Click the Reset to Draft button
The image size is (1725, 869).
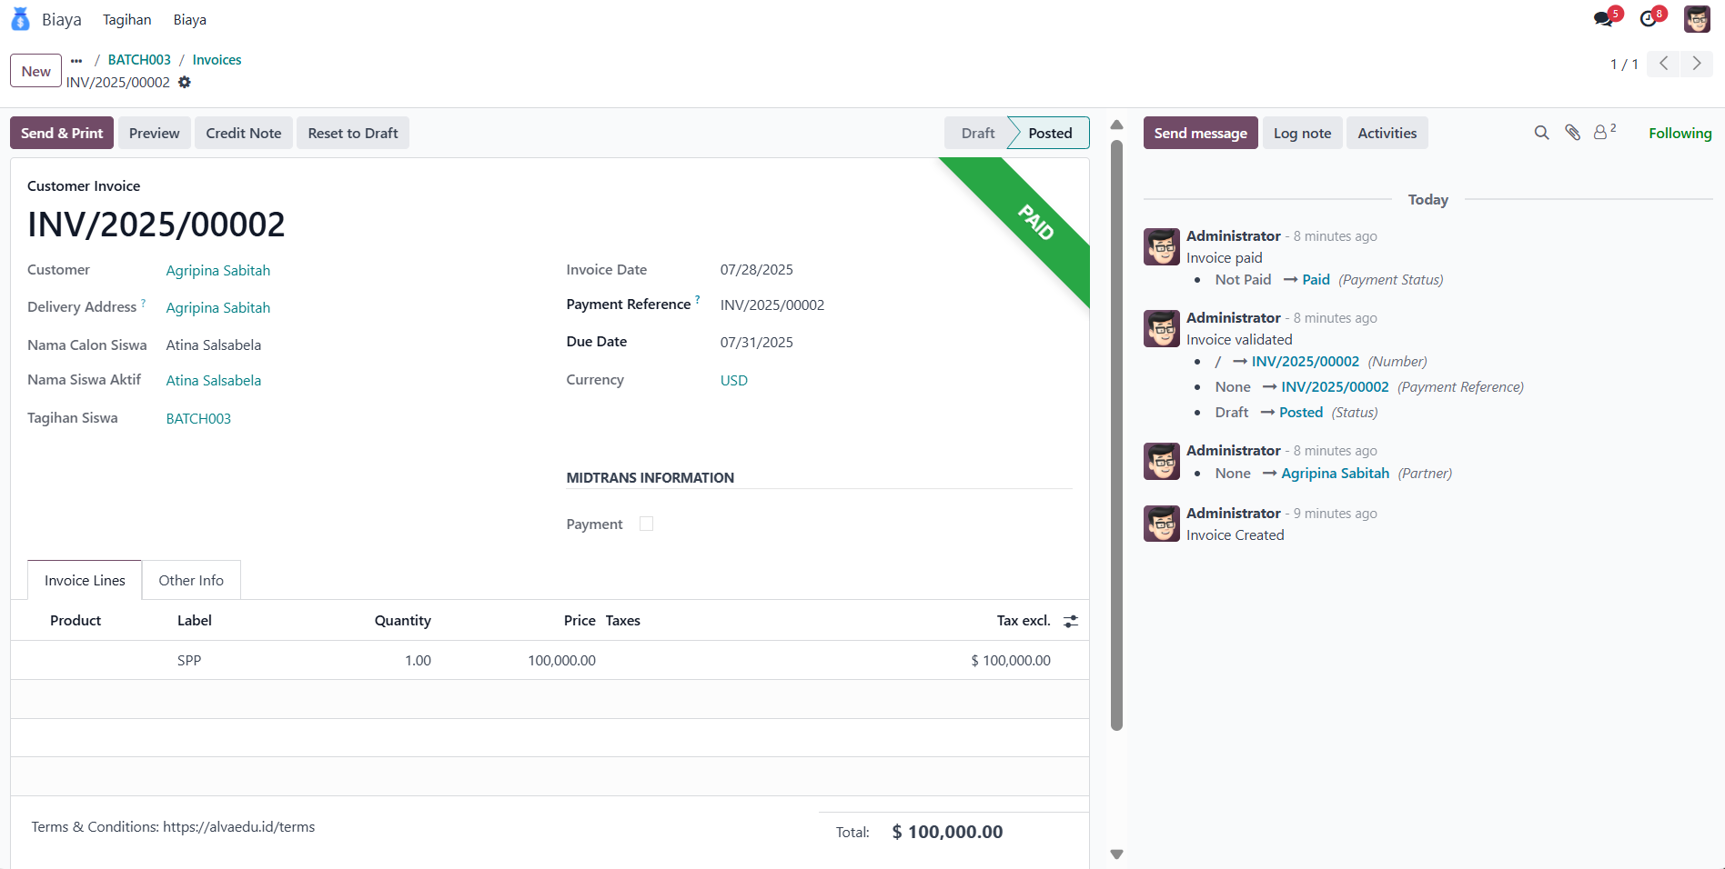pyautogui.click(x=353, y=133)
